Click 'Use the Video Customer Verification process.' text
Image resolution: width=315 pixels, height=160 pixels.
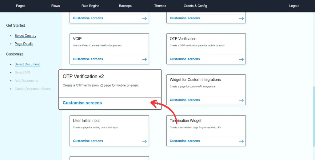tap(98, 45)
